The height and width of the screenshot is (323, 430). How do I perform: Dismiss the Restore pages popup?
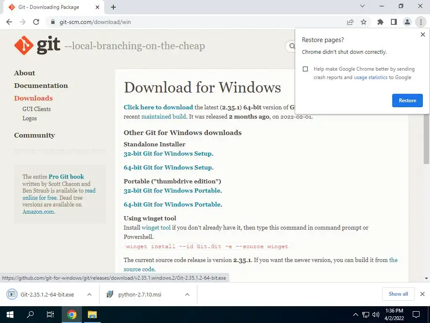(423, 34)
